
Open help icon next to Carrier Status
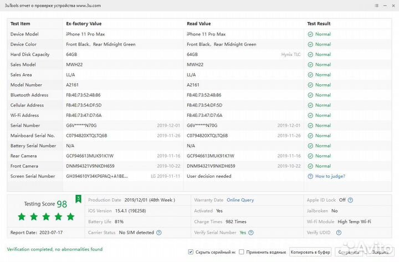click(159, 233)
